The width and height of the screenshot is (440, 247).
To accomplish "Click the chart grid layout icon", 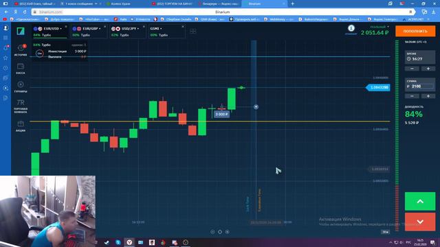I will [x=192, y=31].
